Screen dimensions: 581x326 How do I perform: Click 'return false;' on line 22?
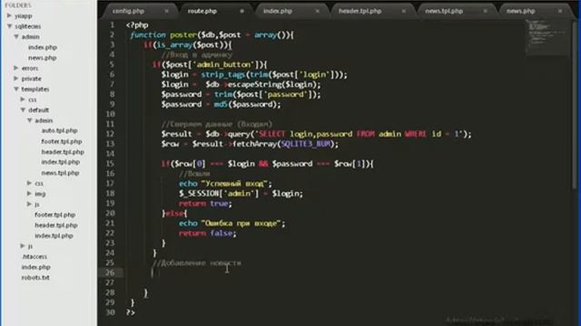pos(208,234)
